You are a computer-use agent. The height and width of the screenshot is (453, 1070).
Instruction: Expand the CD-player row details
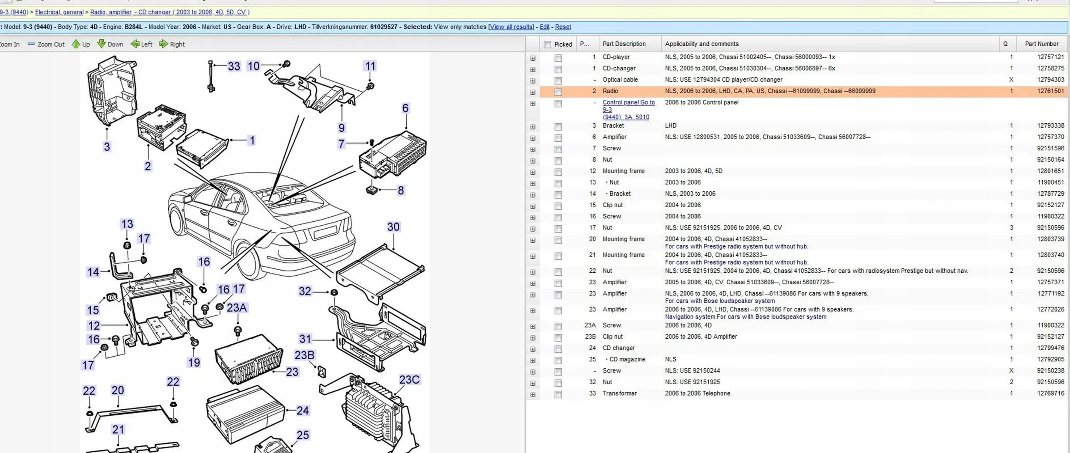coord(533,58)
